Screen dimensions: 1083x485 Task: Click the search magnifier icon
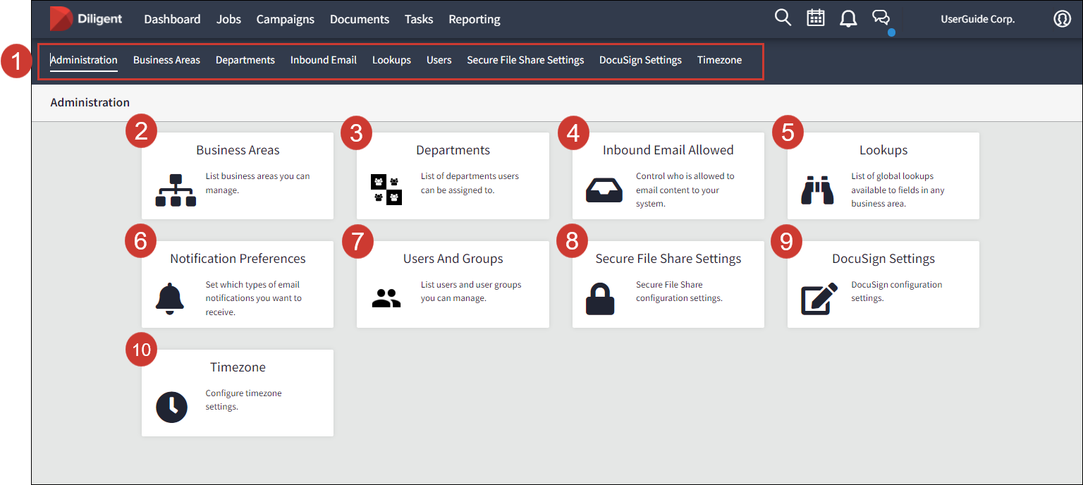(783, 18)
